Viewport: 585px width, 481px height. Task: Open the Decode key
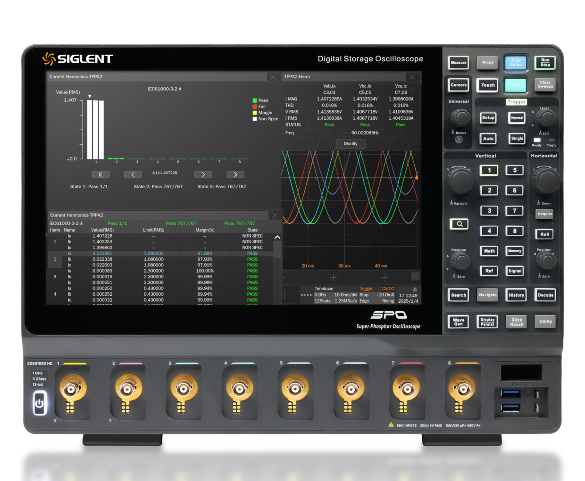pos(545,295)
